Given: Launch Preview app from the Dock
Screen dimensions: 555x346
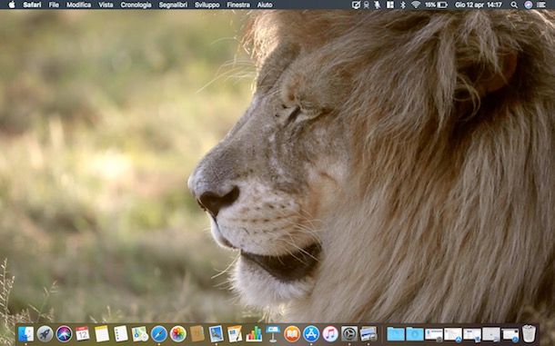Looking at the screenshot, I should (x=216, y=334).
